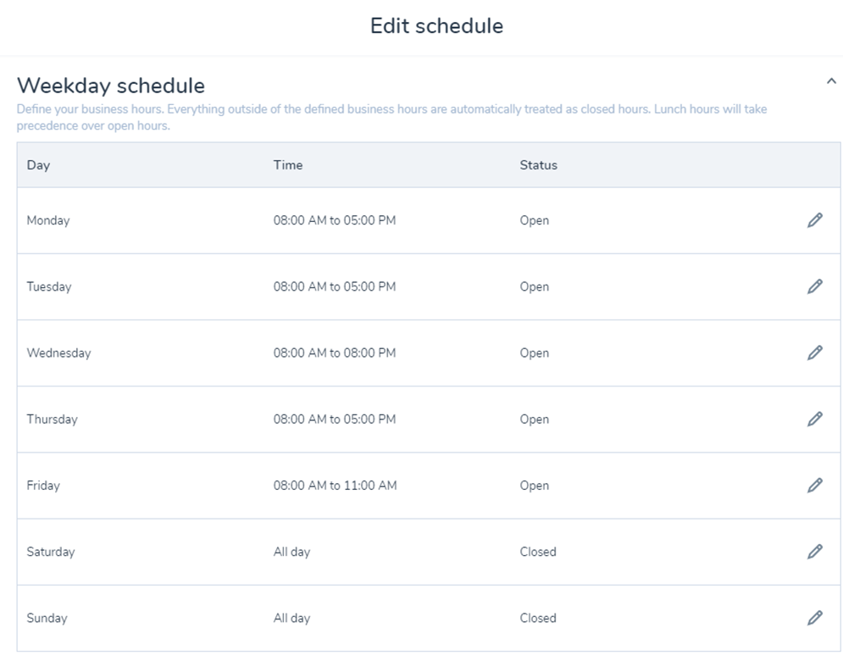Click the Weekday schedule heading
The image size is (843, 661).
click(x=111, y=86)
